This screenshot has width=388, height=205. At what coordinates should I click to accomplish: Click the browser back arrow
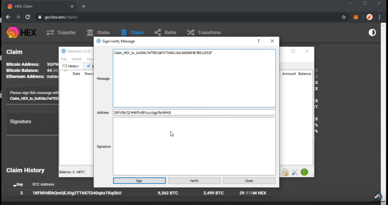8,17
